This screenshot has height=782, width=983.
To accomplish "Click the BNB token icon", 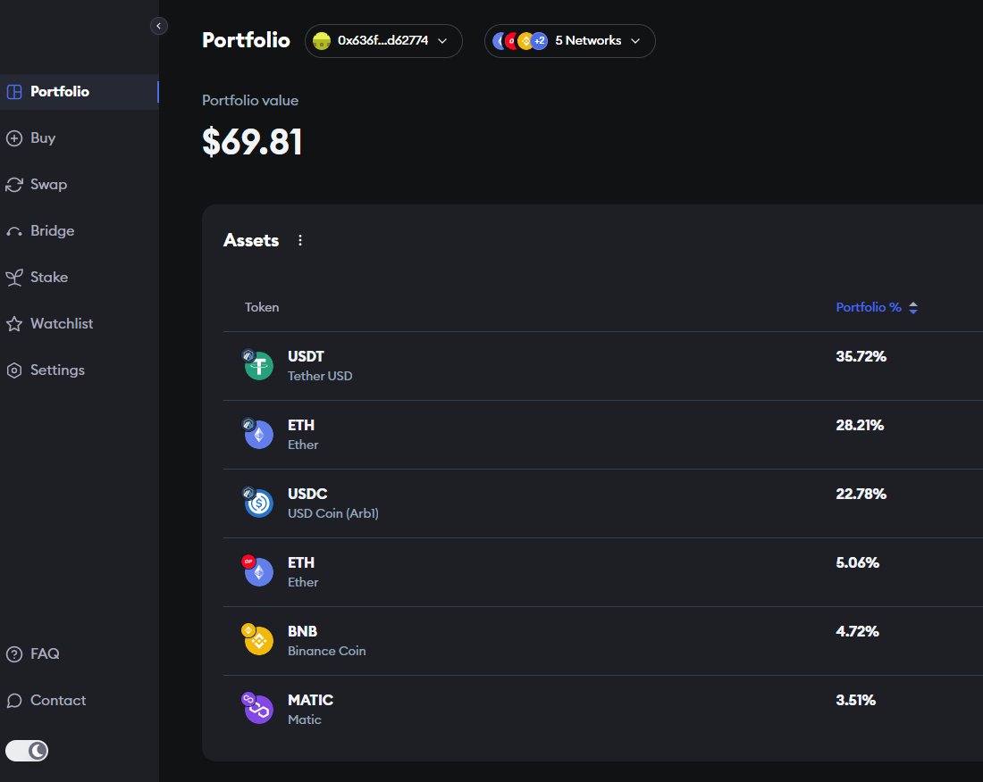I will coord(257,640).
